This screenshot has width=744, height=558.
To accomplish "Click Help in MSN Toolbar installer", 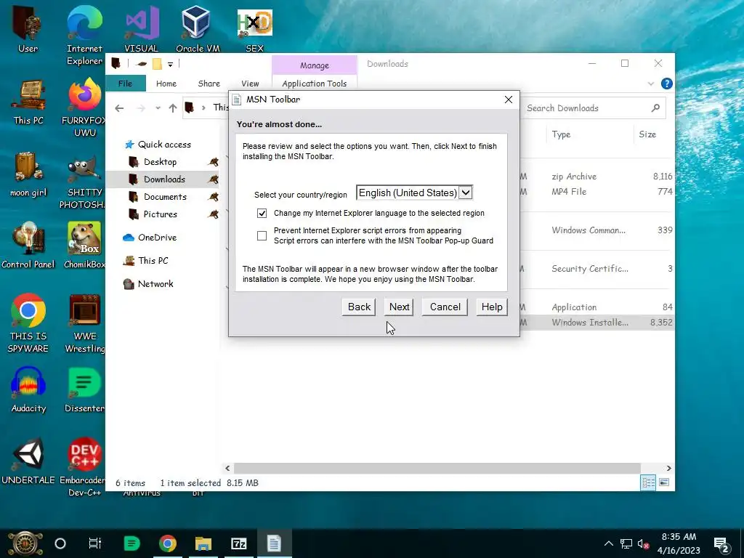I will (x=492, y=307).
